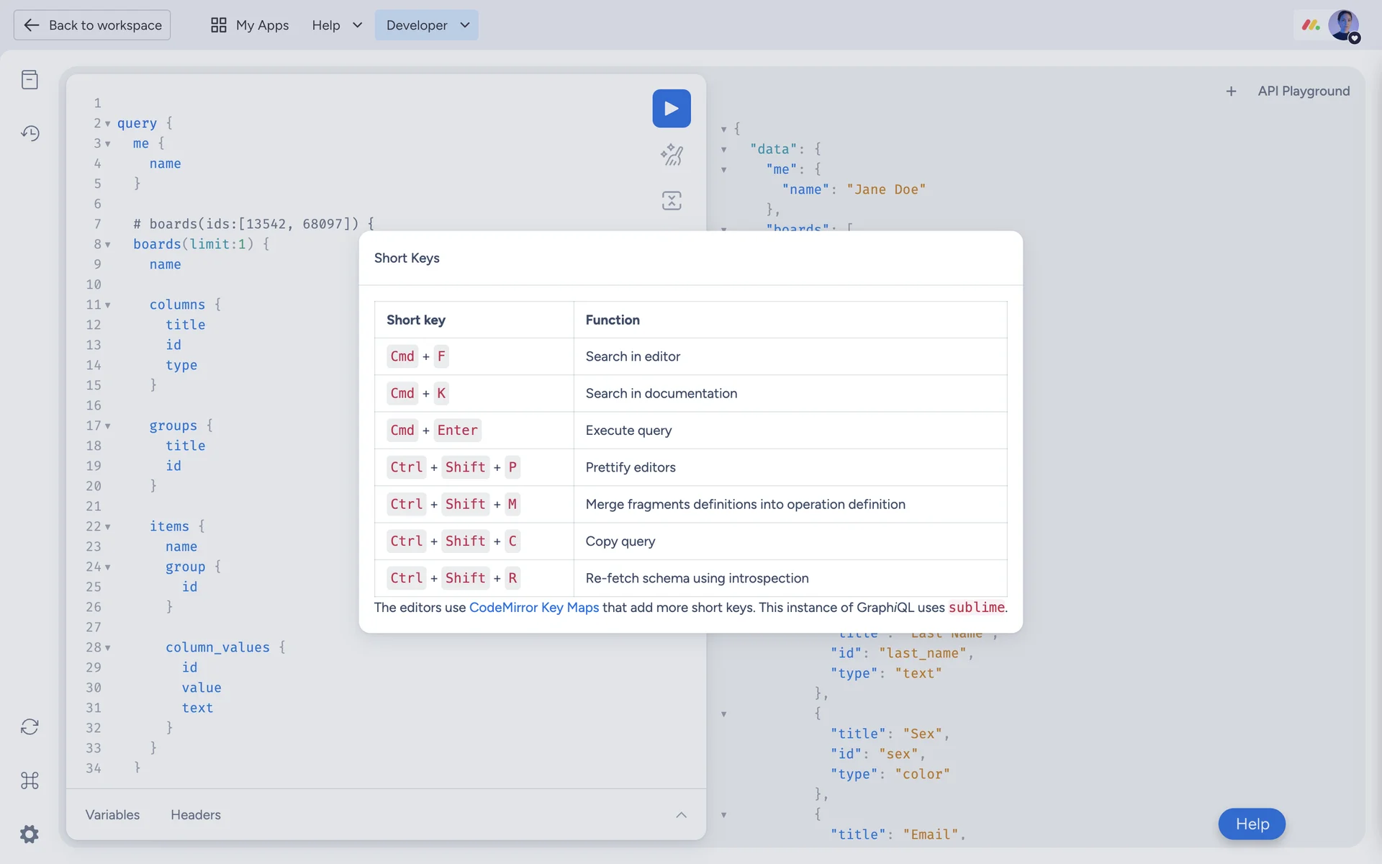
Task: Open the Developer dropdown menu
Action: pyautogui.click(x=427, y=25)
